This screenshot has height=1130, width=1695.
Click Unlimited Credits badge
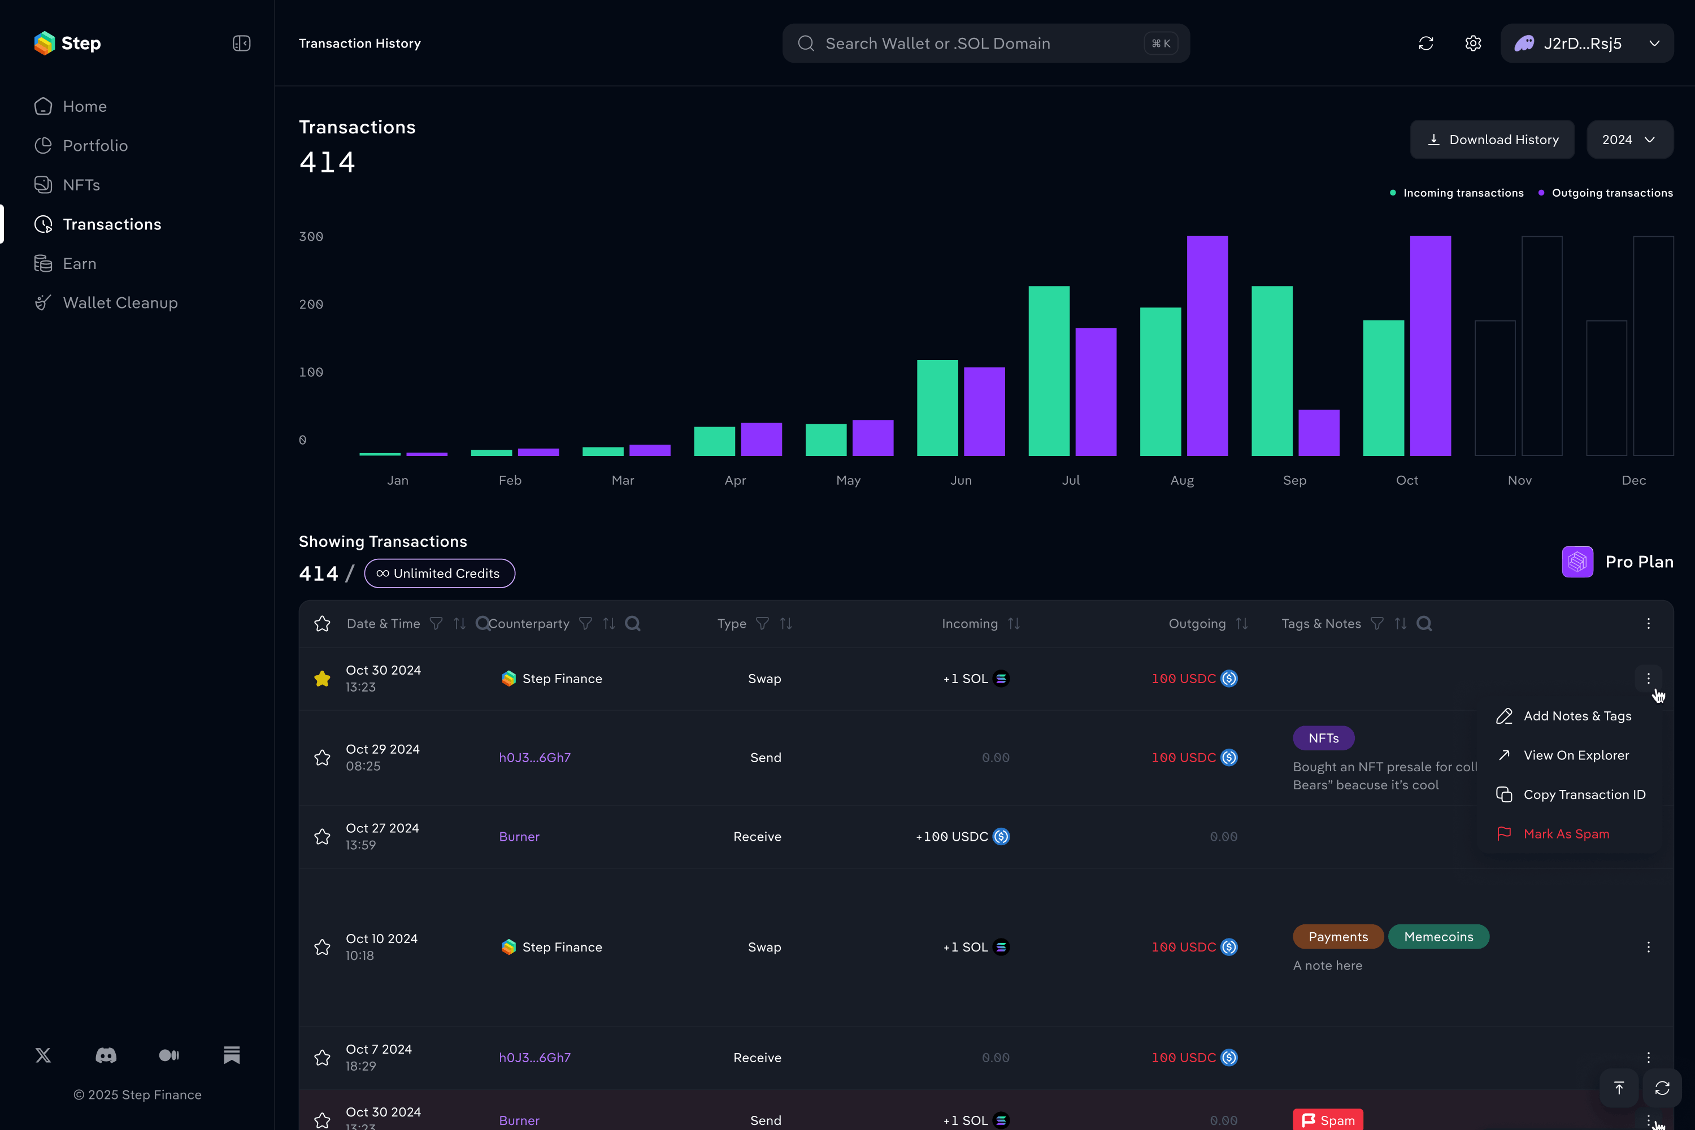pos(440,573)
